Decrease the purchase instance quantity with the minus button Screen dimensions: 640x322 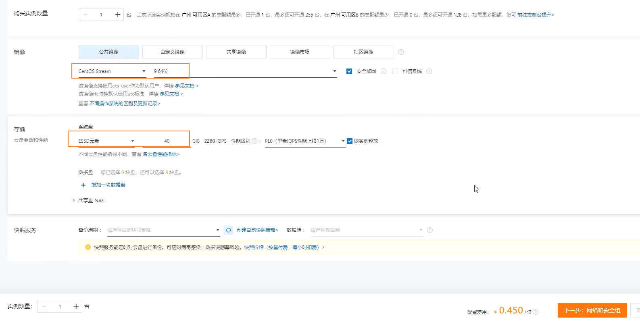pos(85,15)
